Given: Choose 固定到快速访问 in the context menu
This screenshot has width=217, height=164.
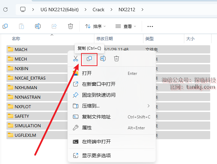Looking at the screenshot, I should tap(112, 95).
